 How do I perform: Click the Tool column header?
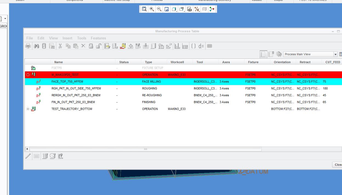206,62
